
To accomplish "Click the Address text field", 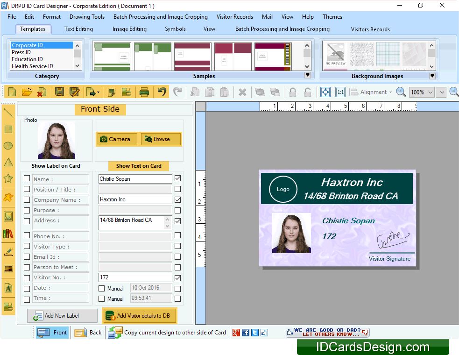I will point(135,223).
